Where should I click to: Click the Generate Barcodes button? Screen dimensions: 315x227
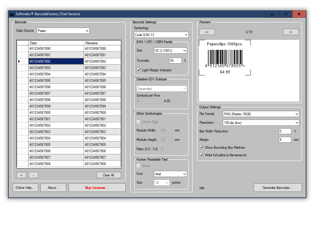tap(277, 187)
